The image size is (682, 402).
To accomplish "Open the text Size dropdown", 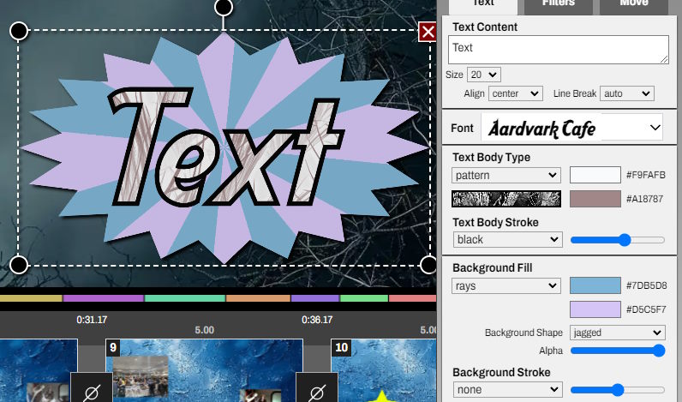I will click(484, 75).
